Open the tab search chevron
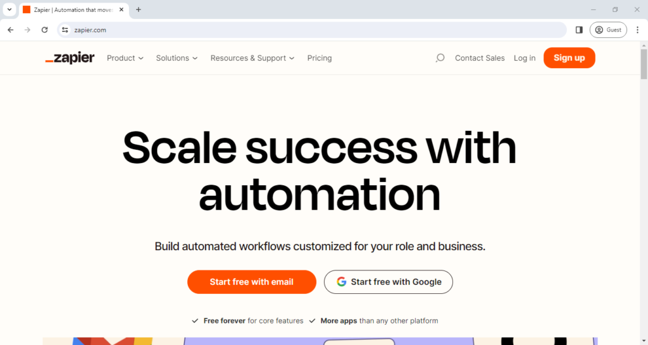The image size is (648, 345). 9,9
